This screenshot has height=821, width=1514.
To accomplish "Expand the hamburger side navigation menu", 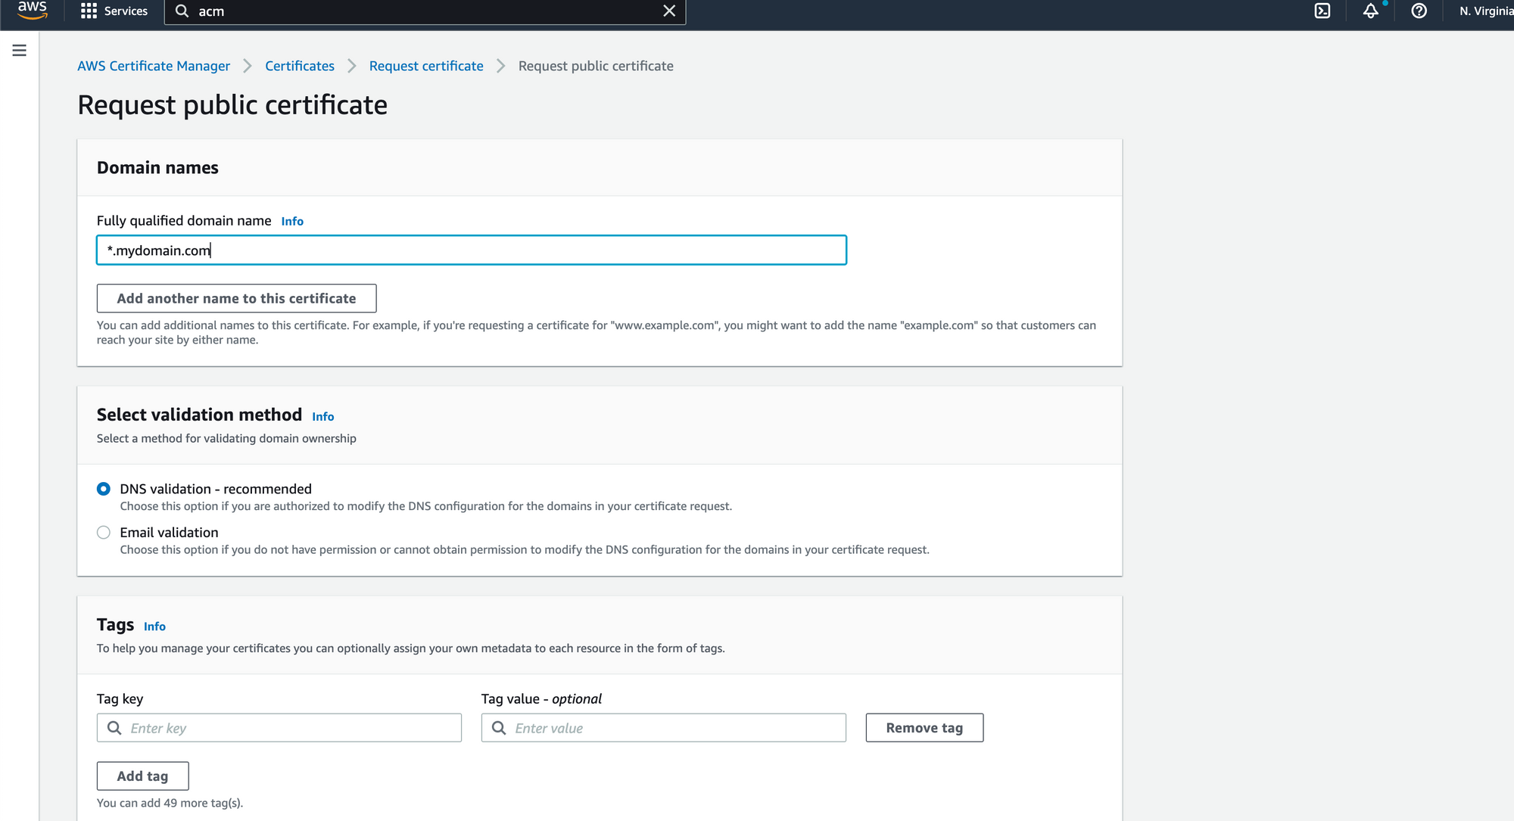I will (x=20, y=51).
